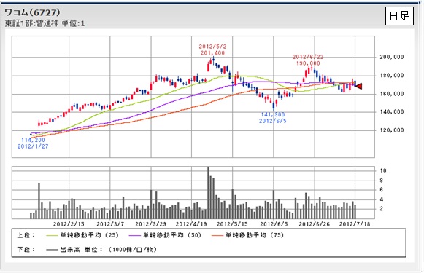Click the 2012/7/18 date axis label

click(x=355, y=224)
